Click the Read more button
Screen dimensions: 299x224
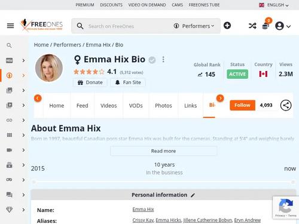(163, 151)
